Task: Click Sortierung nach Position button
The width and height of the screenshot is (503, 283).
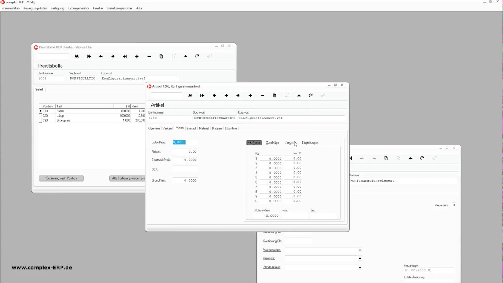Action: (x=61, y=178)
